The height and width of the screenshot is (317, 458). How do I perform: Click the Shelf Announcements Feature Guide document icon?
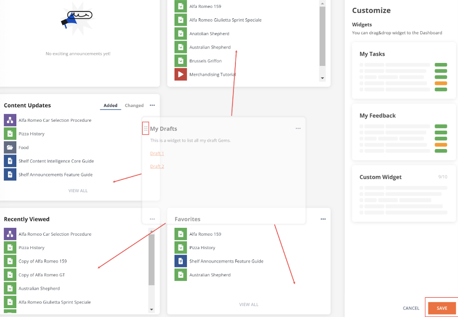(10, 174)
